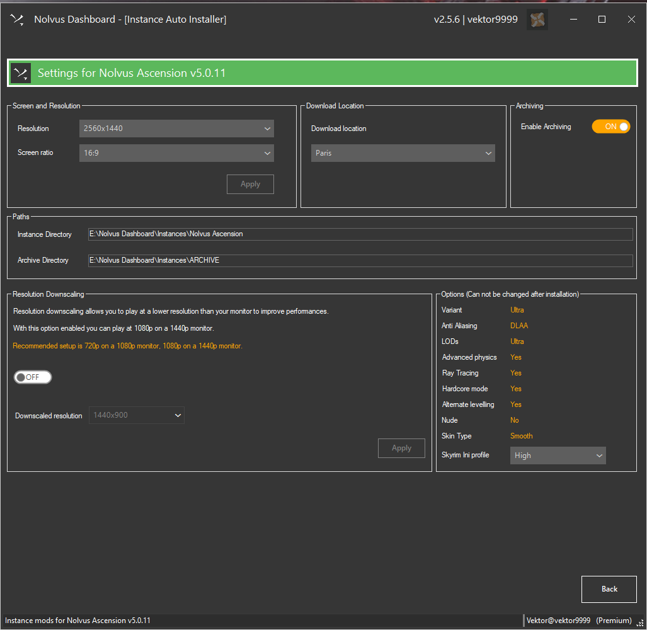Viewport: 647px width, 630px height.
Task: Click the Nude option value No
Action: pyautogui.click(x=515, y=420)
